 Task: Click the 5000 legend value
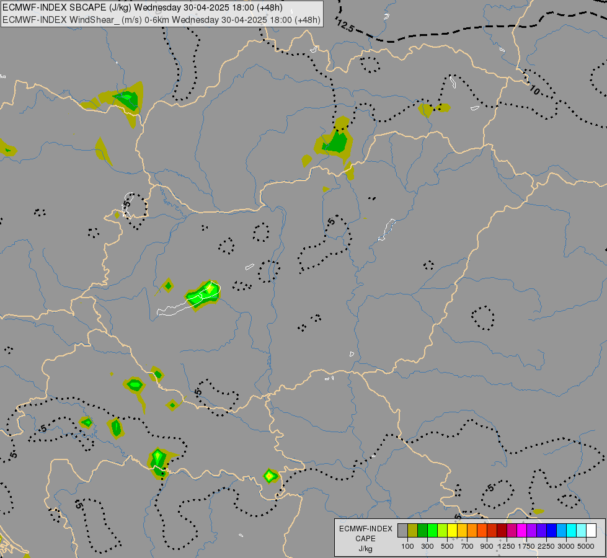click(x=585, y=546)
